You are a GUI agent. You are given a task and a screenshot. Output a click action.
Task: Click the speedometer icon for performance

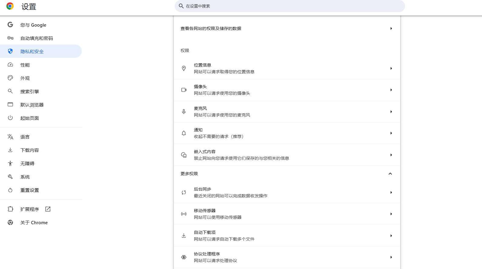(10, 65)
